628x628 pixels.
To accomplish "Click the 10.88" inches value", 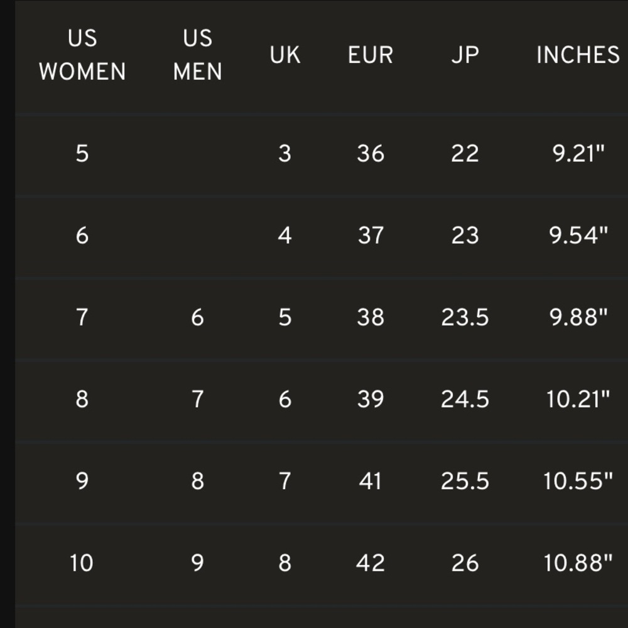I will (x=578, y=563).
